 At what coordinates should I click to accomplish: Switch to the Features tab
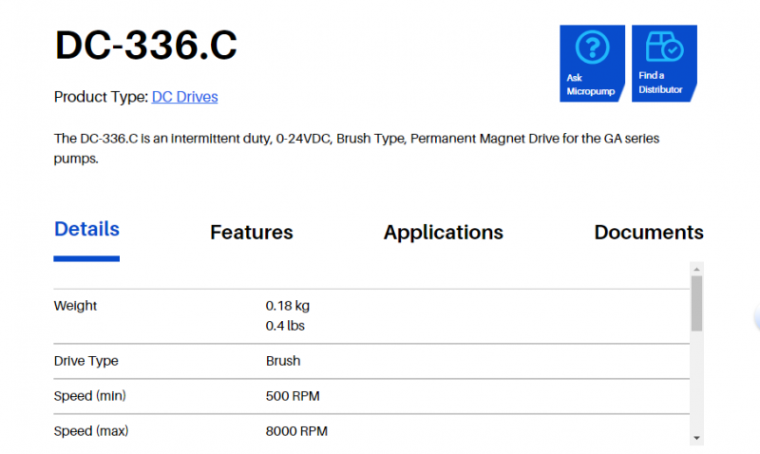pos(251,233)
